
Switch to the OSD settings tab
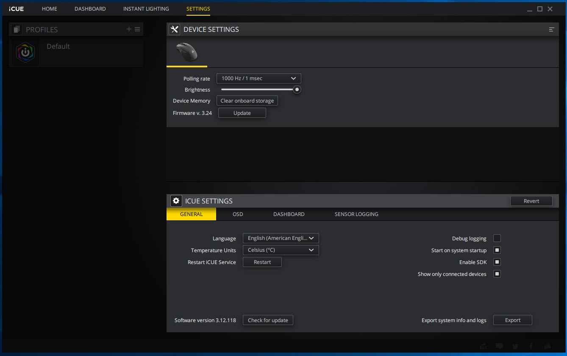[238, 214]
